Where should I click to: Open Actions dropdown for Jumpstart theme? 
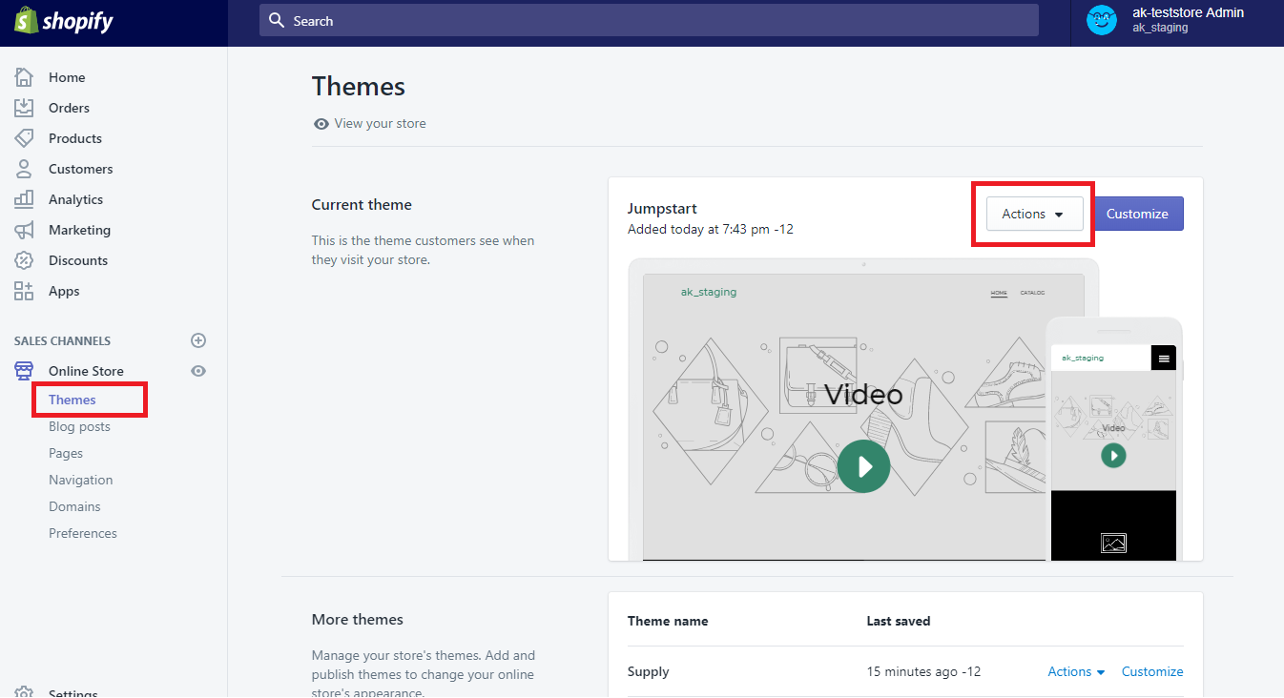(x=1034, y=214)
